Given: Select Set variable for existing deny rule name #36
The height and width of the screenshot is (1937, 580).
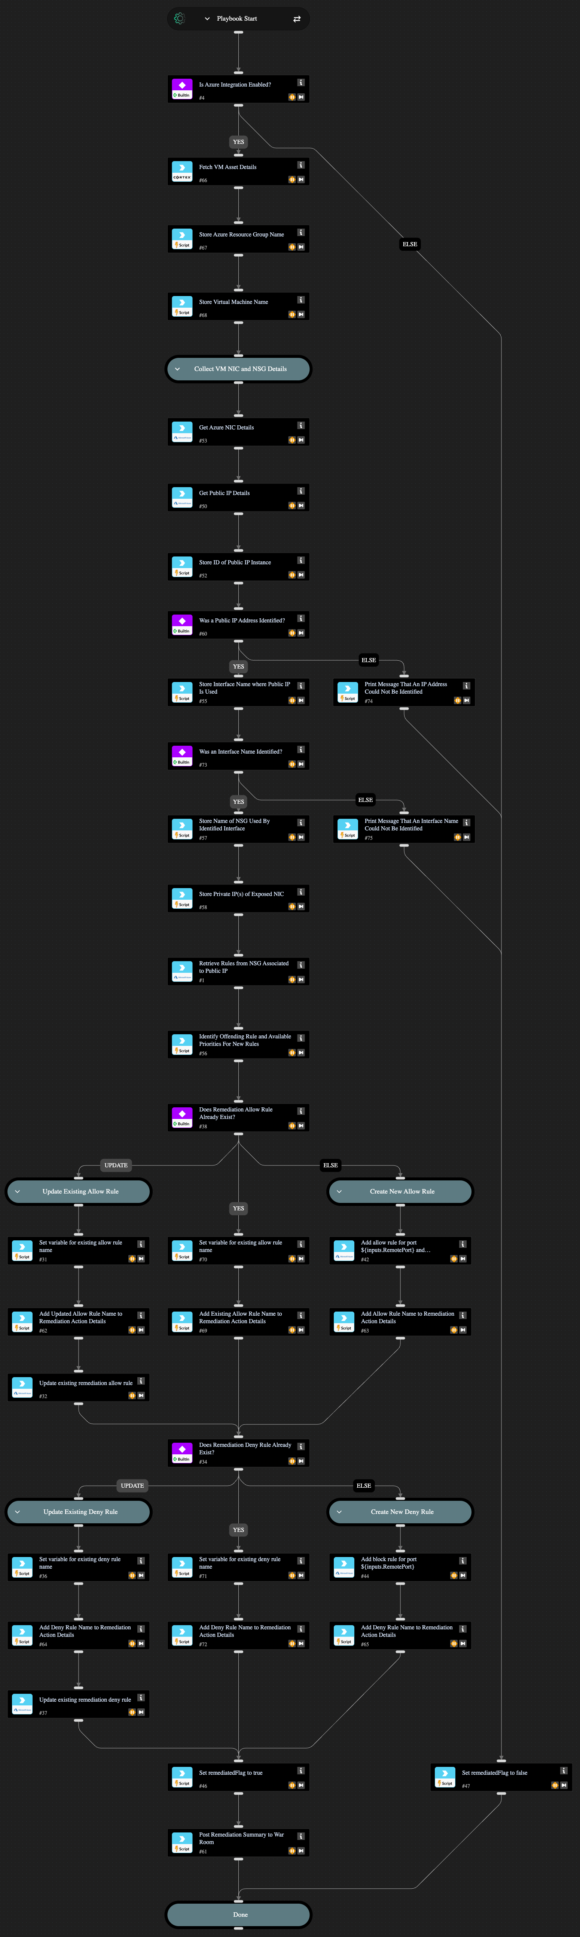Looking at the screenshot, I should (79, 1567).
